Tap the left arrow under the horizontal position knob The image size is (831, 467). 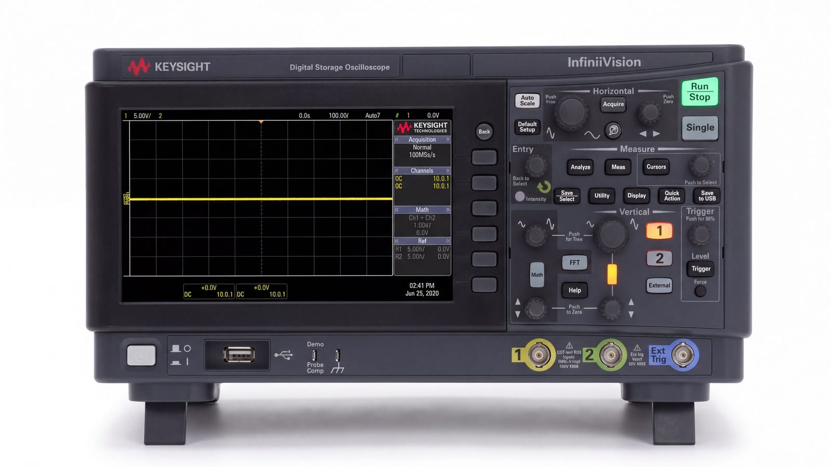pos(643,134)
